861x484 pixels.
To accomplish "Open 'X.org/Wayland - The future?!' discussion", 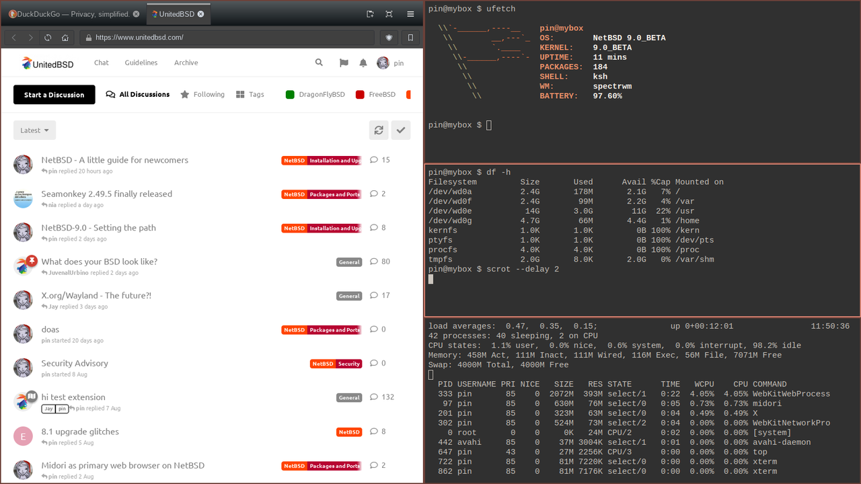I will pyautogui.click(x=96, y=295).
